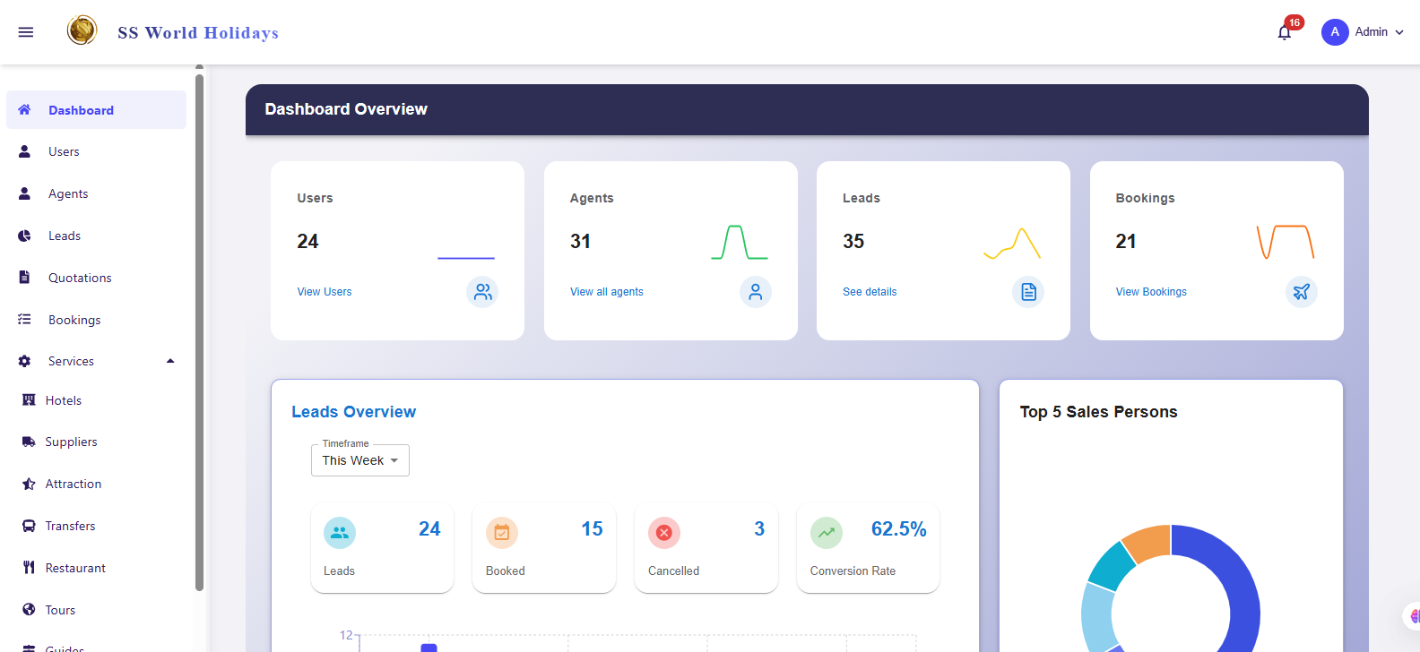Click the Dashboard Overview header text
The width and height of the screenshot is (1420, 652).
click(346, 109)
